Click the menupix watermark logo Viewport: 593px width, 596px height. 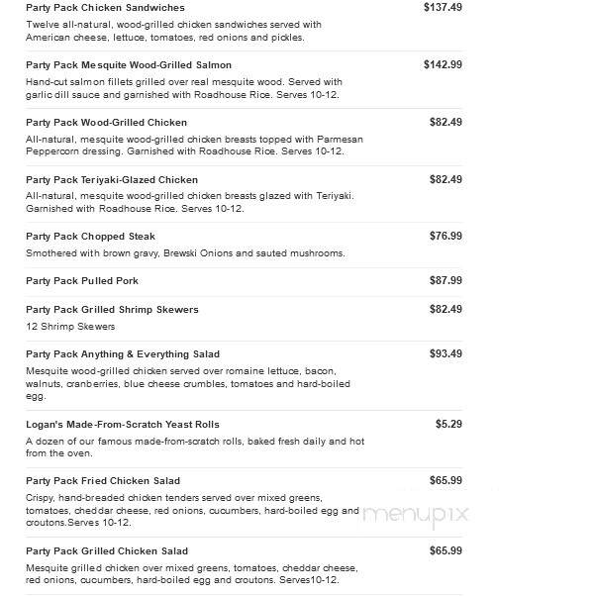pyautogui.click(x=416, y=515)
